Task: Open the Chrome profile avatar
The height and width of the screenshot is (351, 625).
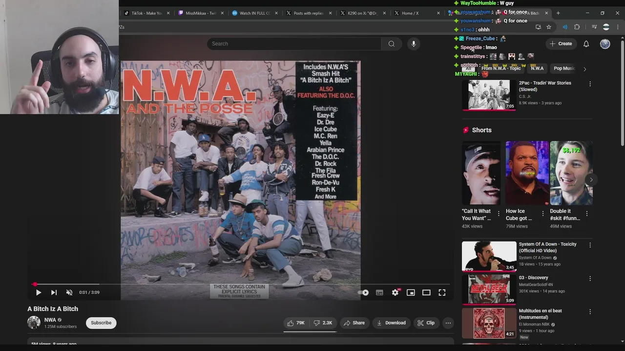Action: click(606, 27)
